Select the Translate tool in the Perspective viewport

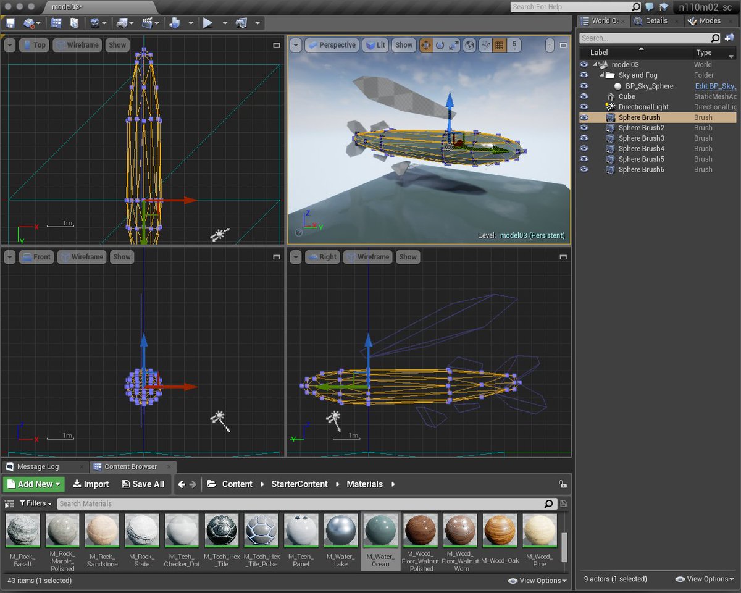click(x=426, y=44)
